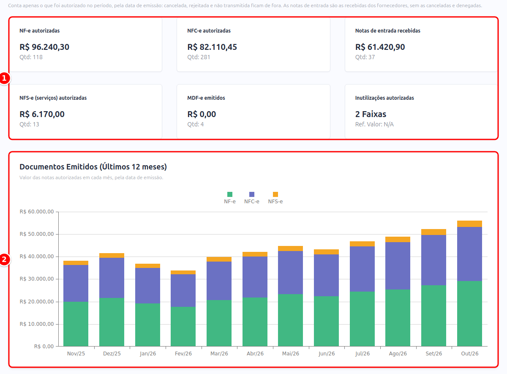Image resolution: width=507 pixels, height=374 pixels.
Task: Click the Set/26 axis label
Action: pos(433,354)
